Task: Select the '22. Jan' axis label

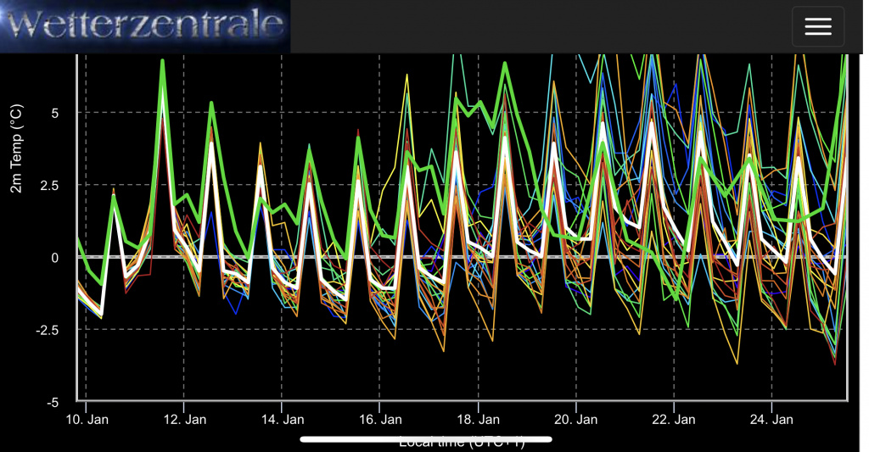Action: click(674, 419)
